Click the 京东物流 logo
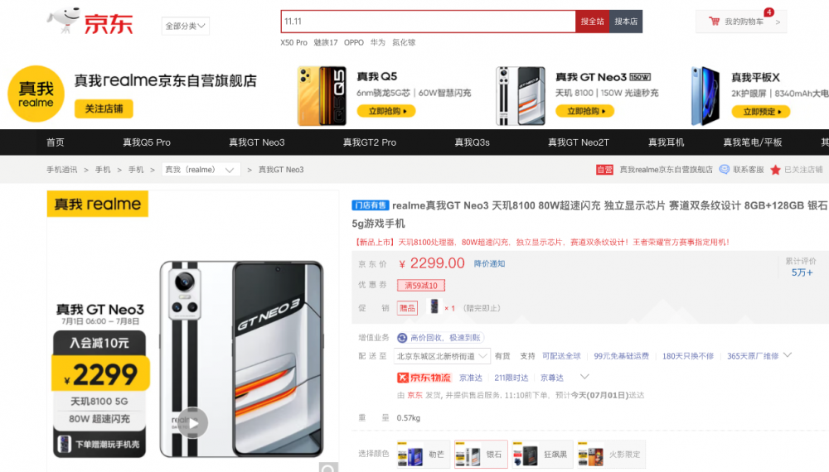 424,378
